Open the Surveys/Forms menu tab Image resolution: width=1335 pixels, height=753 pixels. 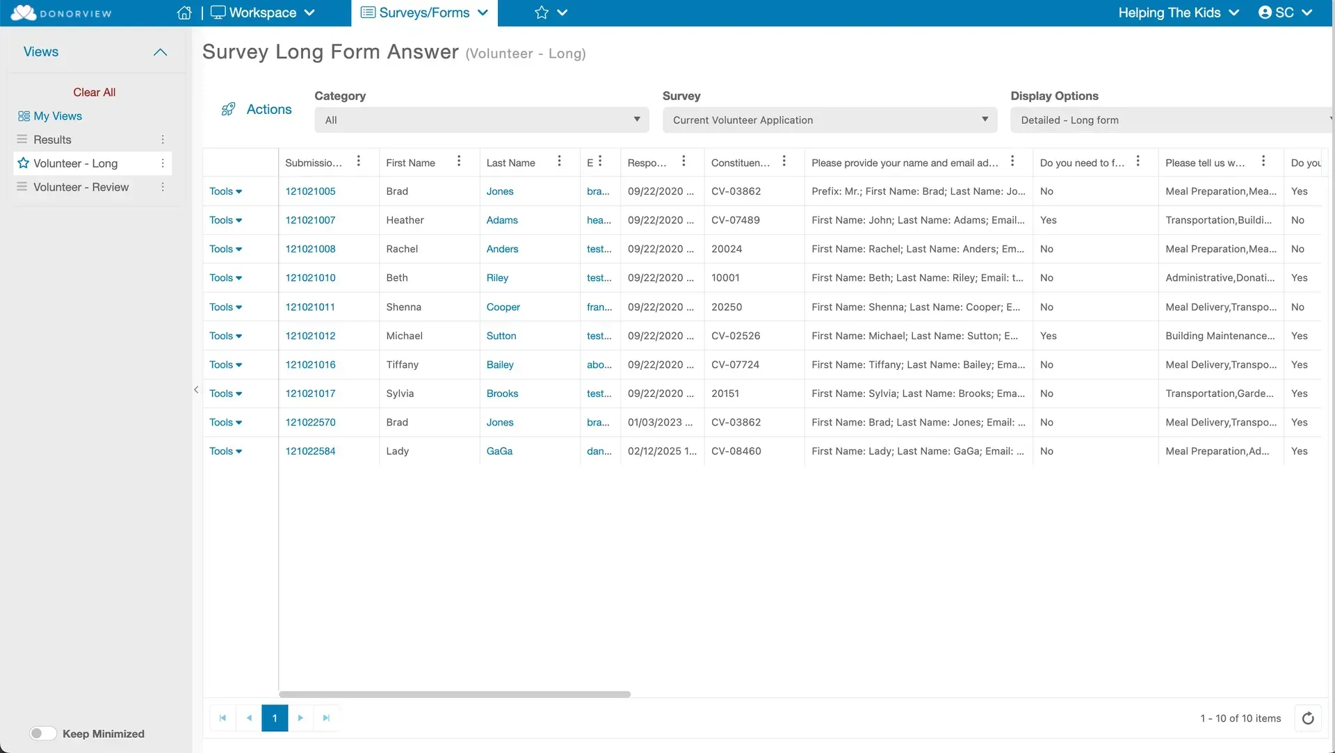point(424,13)
